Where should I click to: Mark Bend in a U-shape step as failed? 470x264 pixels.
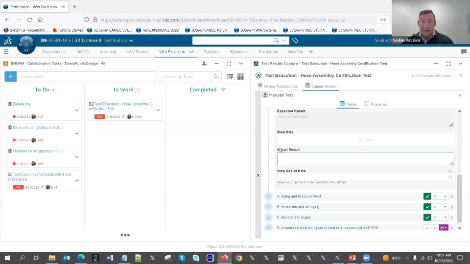pyautogui.click(x=435, y=217)
